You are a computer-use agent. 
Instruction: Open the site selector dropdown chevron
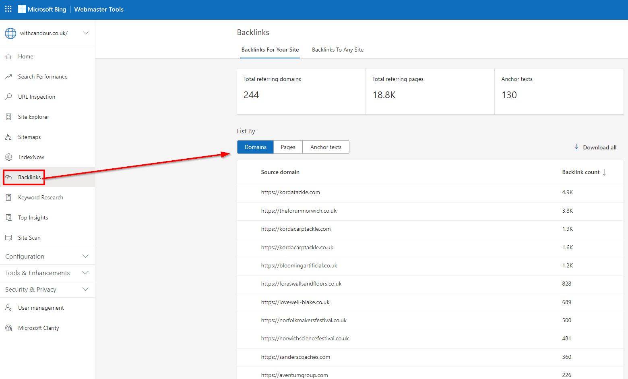tap(86, 33)
